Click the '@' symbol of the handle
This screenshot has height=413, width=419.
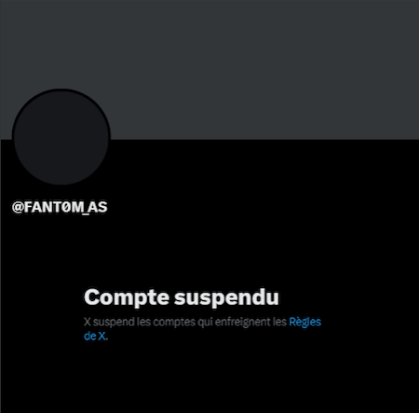coord(18,207)
